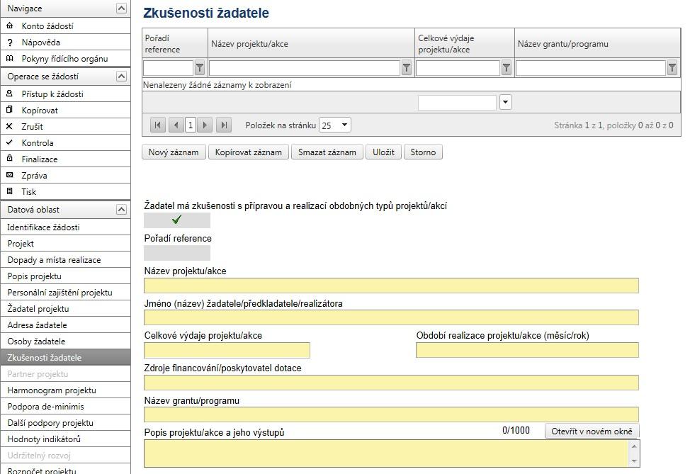Click the Uložit button
This screenshot has height=474, width=690.
tap(383, 152)
